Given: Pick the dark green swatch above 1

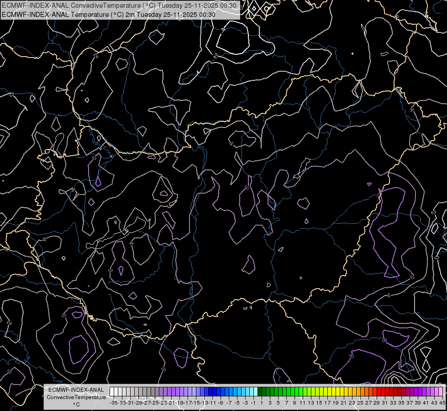Looking at the screenshot, I should 260,391.
